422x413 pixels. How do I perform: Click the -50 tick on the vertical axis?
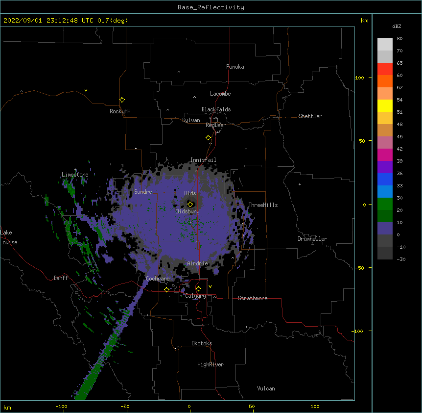pyautogui.click(x=359, y=268)
